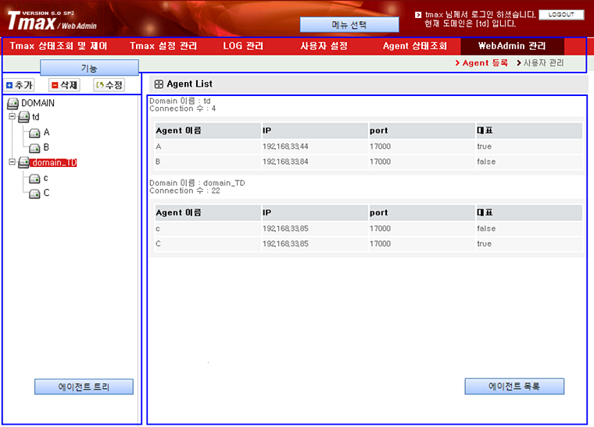
Task: Click the lowercase c agent icon
Action: coord(34,179)
